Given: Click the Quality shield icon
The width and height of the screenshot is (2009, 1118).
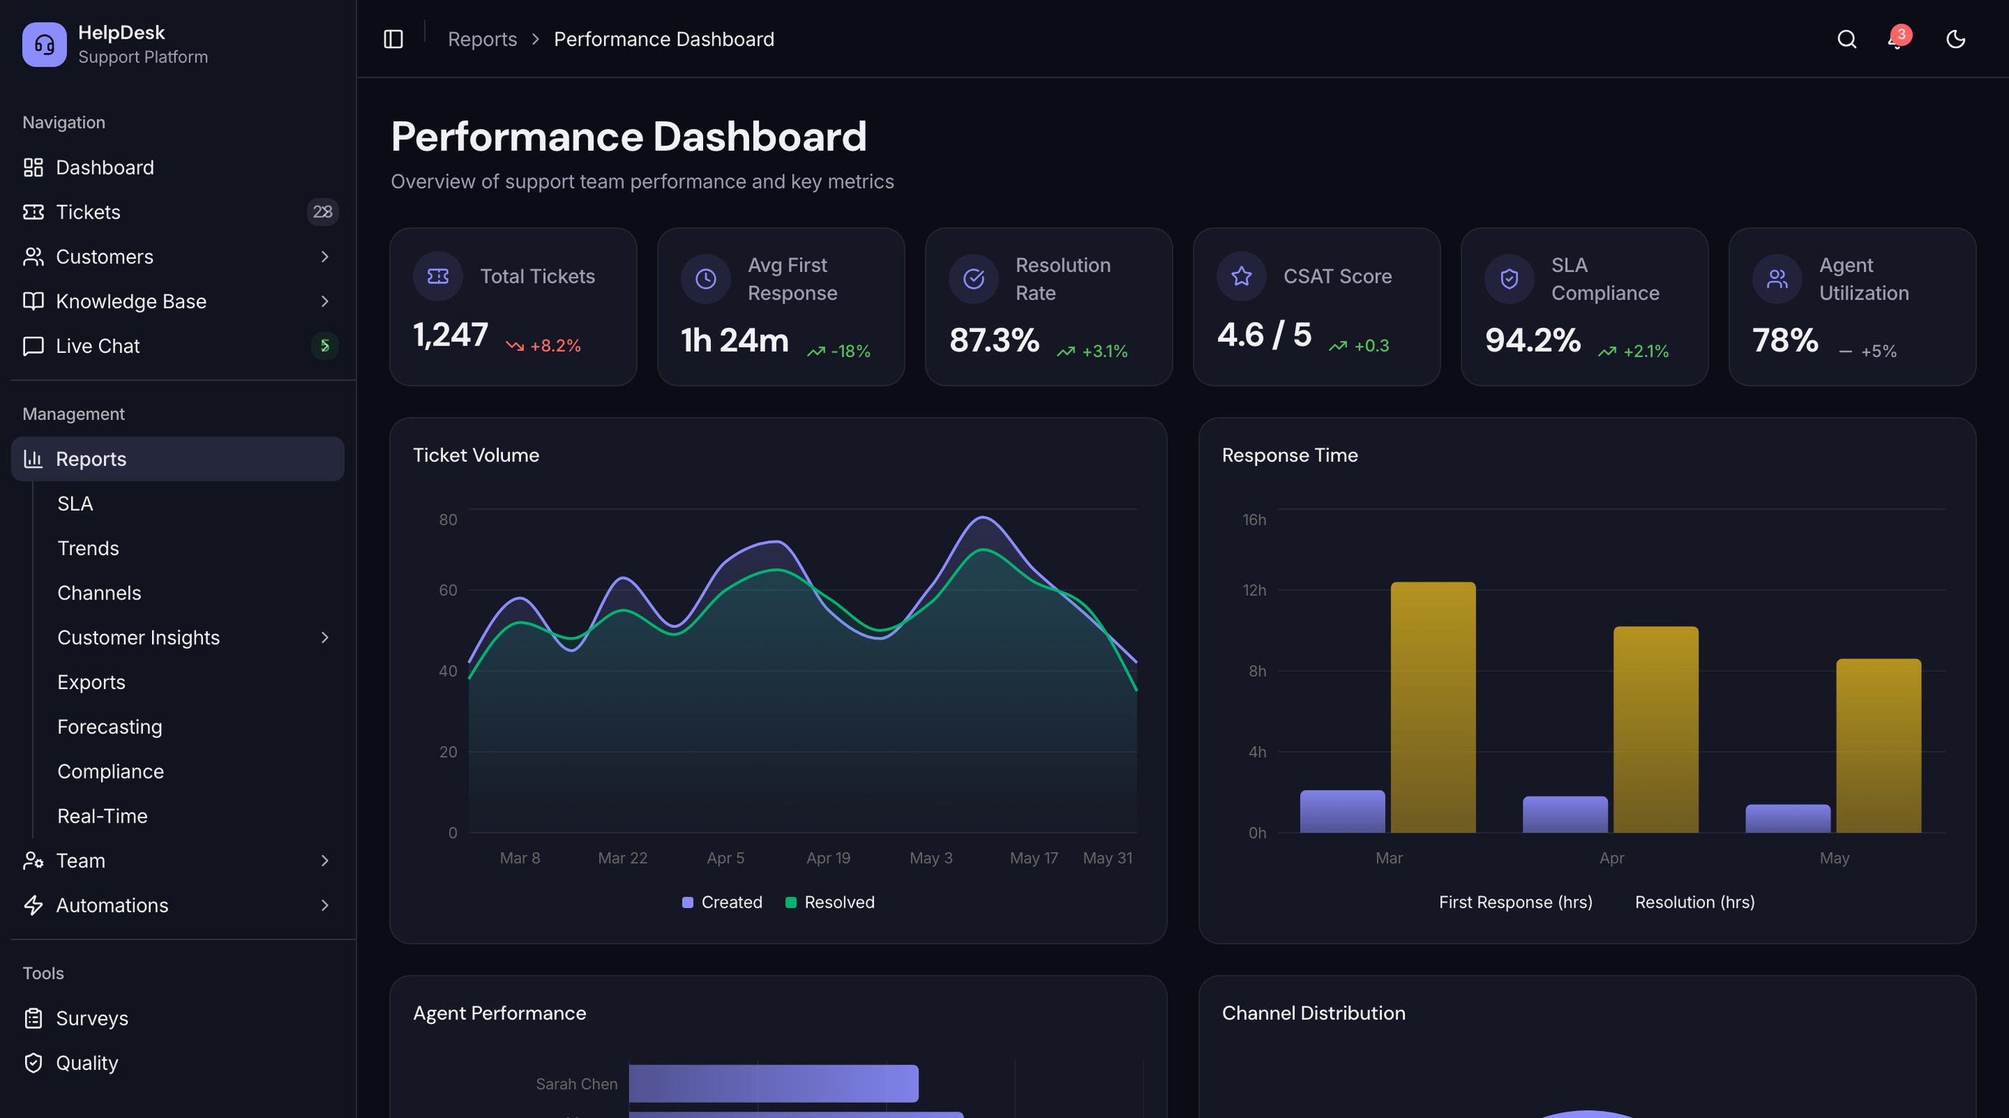Looking at the screenshot, I should tap(33, 1062).
